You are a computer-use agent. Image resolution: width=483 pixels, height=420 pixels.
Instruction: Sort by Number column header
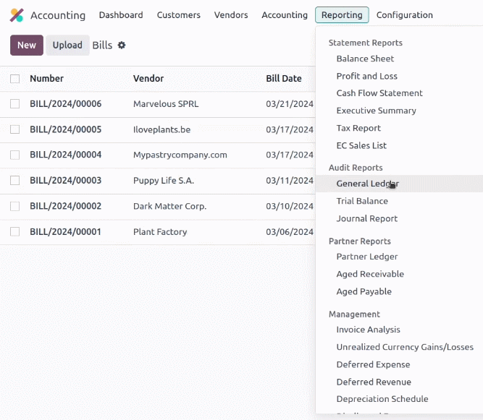46,79
